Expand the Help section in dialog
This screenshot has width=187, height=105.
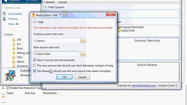(x=35, y=22)
